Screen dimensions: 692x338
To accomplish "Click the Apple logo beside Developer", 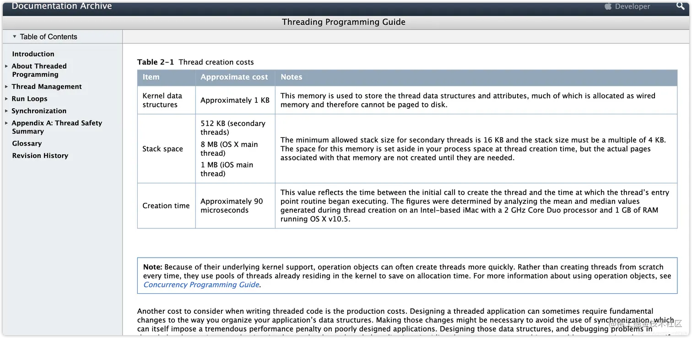I will [608, 6].
